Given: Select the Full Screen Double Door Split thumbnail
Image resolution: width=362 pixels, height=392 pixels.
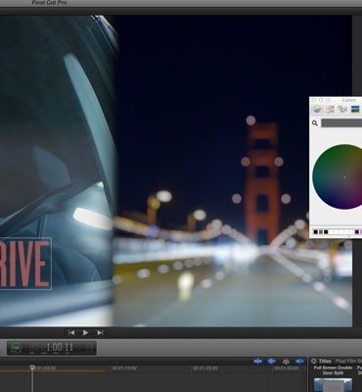Looking at the screenshot, I should (333, 385).
